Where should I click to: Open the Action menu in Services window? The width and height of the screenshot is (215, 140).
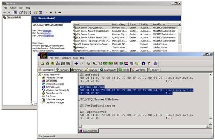click(13, 8)
